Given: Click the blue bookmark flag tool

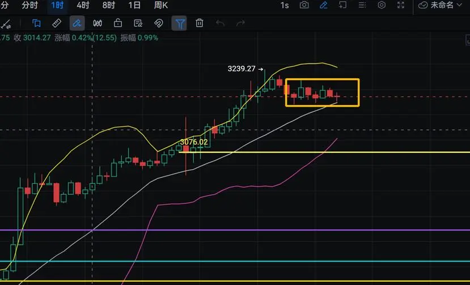Looking at the screenshot, I should click(37, 23).
